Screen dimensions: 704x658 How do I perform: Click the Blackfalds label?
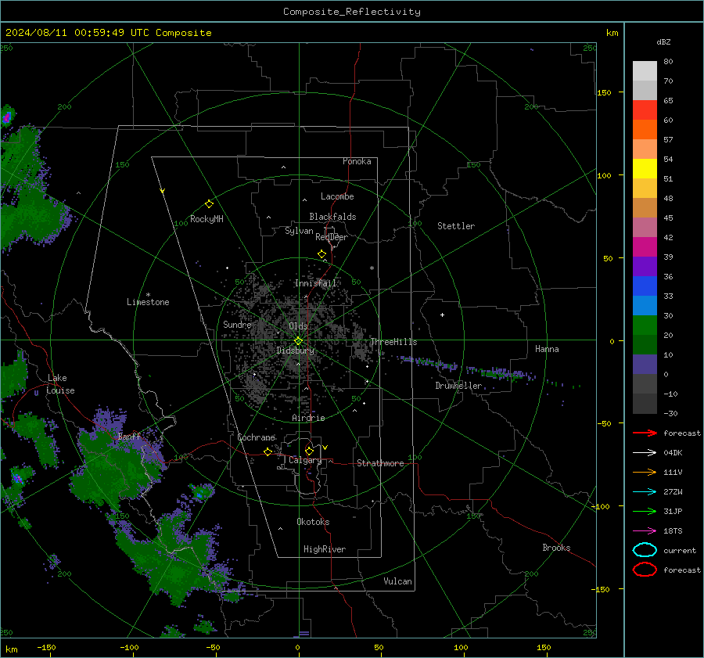(332, 217)
